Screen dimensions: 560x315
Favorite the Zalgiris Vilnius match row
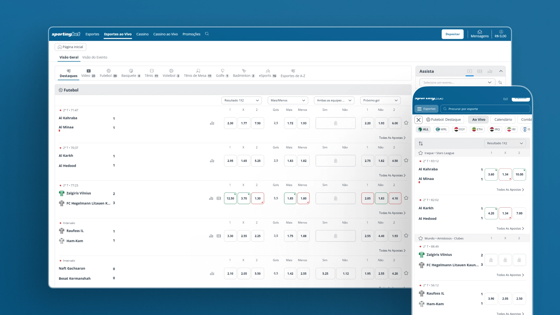click(406, 198)
